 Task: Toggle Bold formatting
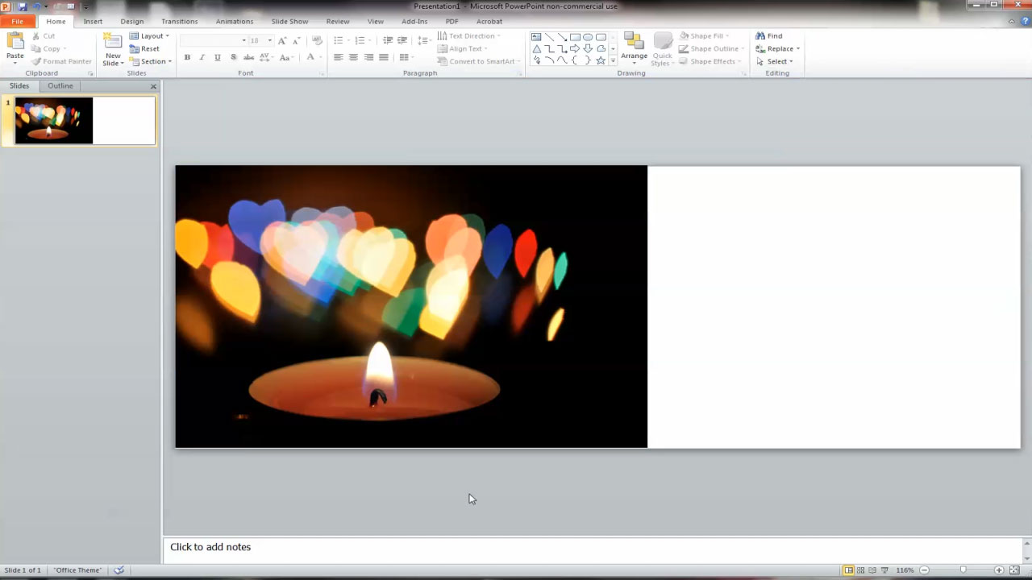[x=187, y=57]
